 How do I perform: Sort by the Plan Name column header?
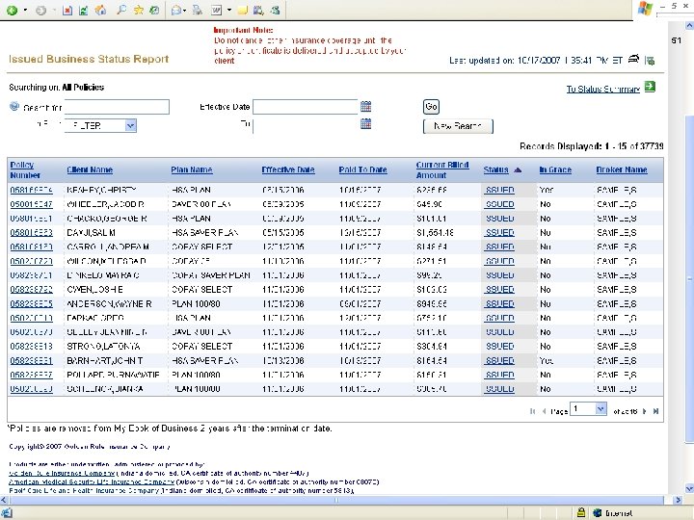[x=192, y=169]
